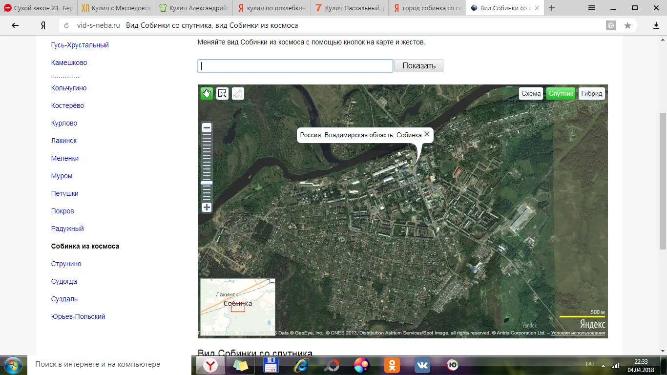Click the map zoom level slider handle
Image resolution: width=667 pixels, height=375 pixels.
tap(207, 183)
